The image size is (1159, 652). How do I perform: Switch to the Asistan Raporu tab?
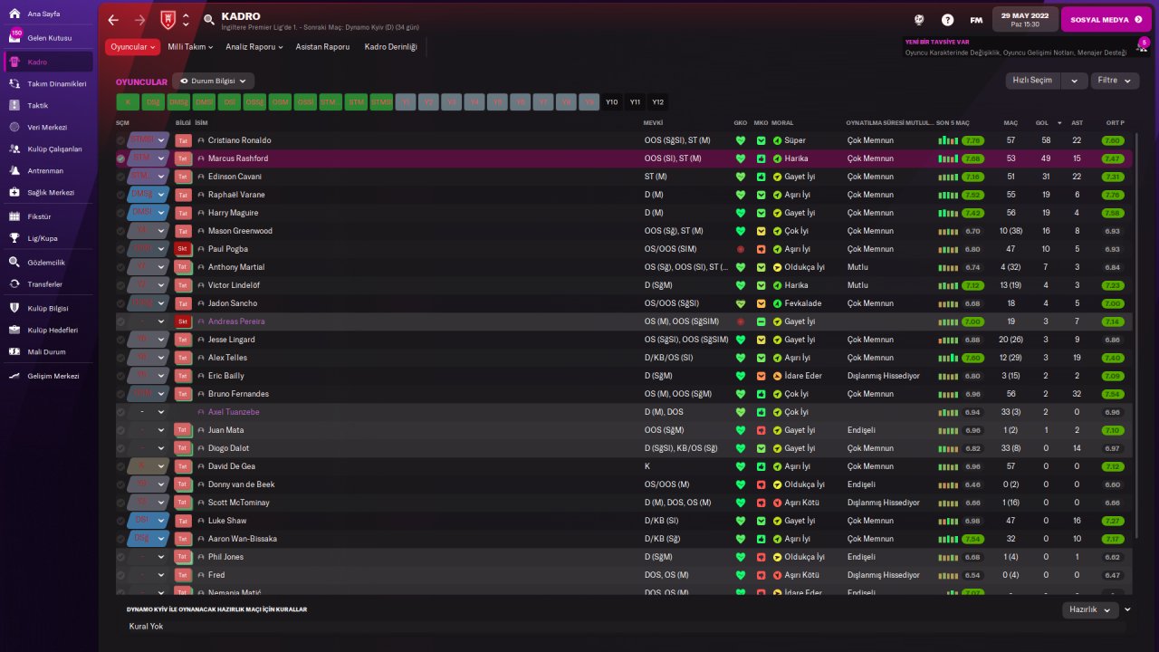pyautogui.click(x=322, y=46)
